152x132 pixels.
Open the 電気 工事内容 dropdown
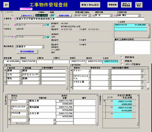(20, 79)
